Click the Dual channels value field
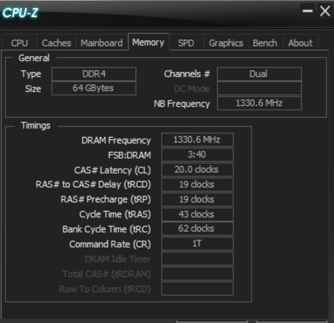Screen dimensions: 334x323 click(x=259, y=74)
